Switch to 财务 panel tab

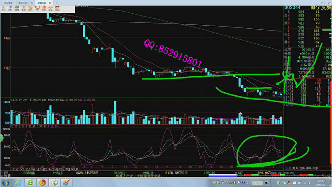[295, 168]
